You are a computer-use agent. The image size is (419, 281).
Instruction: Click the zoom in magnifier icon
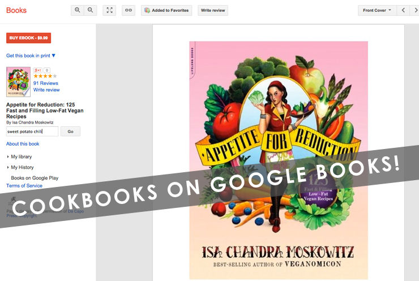tap(78, 10)
